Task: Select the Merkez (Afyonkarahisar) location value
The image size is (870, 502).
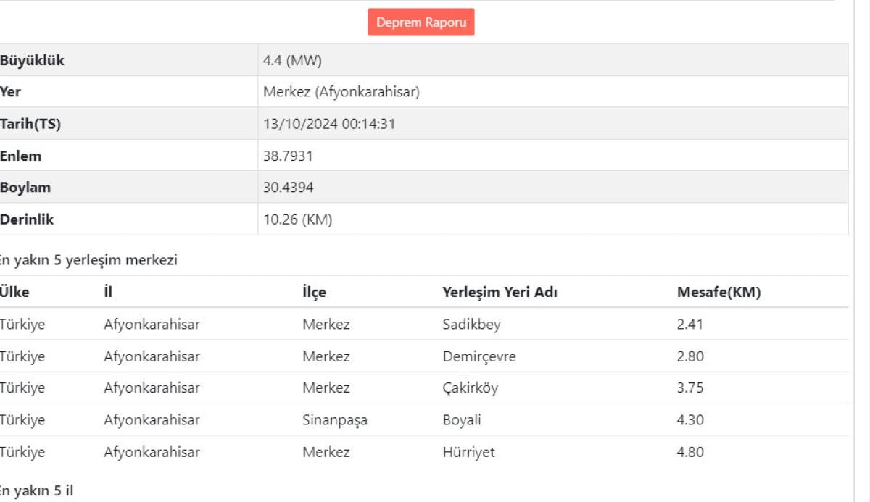Action: [x=341, y=93]
